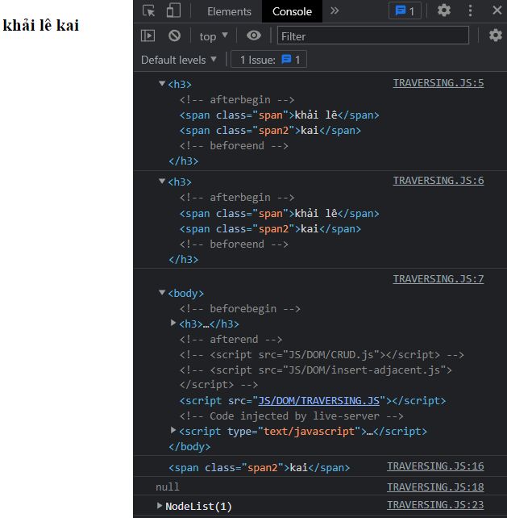This screenshot has width=507, height=518.
Task: Open source link TRAVERSING.JS:18
Action: pos(435,487)
